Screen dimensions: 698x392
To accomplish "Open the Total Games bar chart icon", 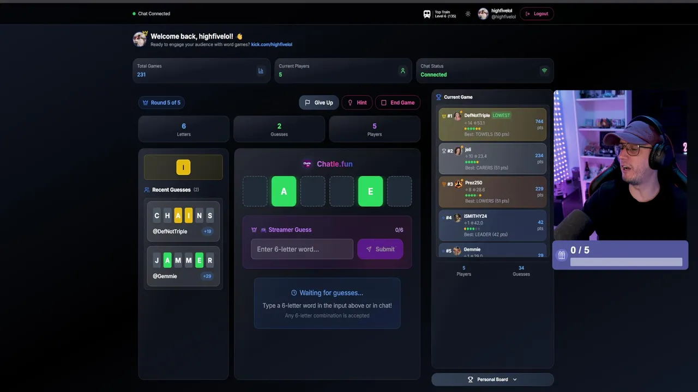I will (x=261, y=71).
